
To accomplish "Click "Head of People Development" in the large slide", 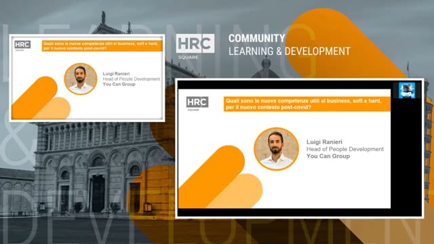I will pyautogui.click(x=345, y=149).
